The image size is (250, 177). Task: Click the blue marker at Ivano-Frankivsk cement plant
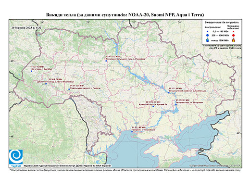click(x=46, y=84)
